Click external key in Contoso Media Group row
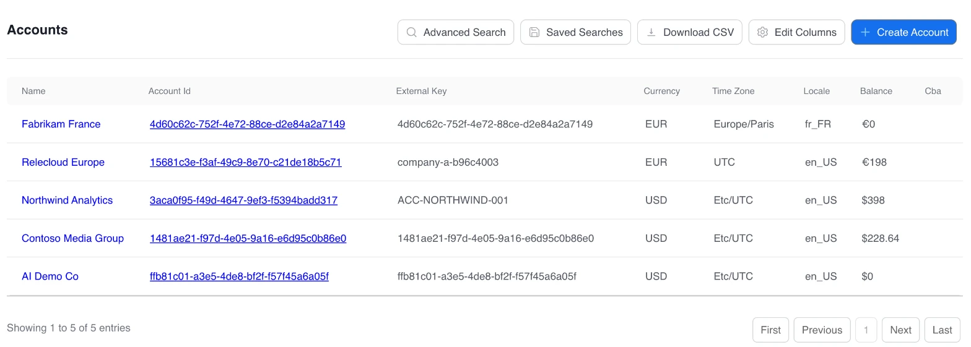The width and height of the screenshot is (971, 347). 495,239
